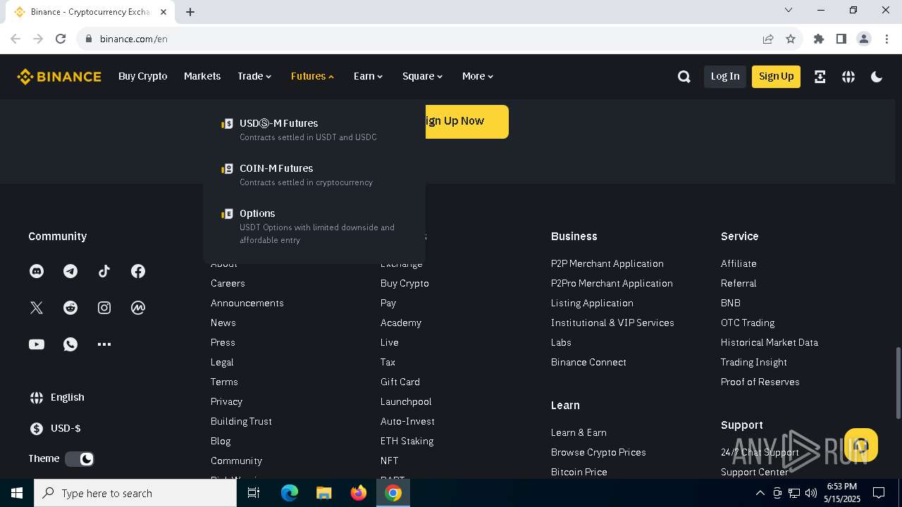The height and width of the screenshot is (507, 902).
Task: Click the Binance logo
Action: tap(59, 77)
